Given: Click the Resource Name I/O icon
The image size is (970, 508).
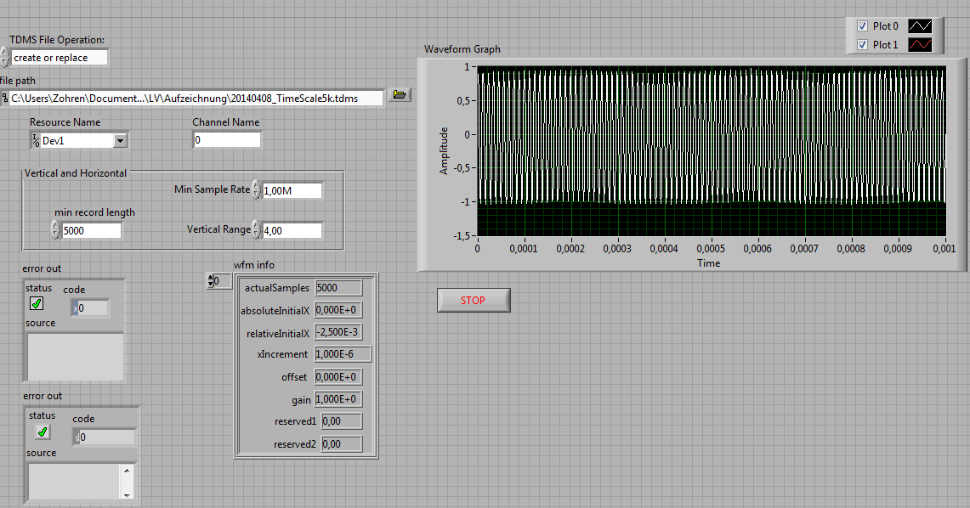Looking at the screenshot, I should coord(35,141).
